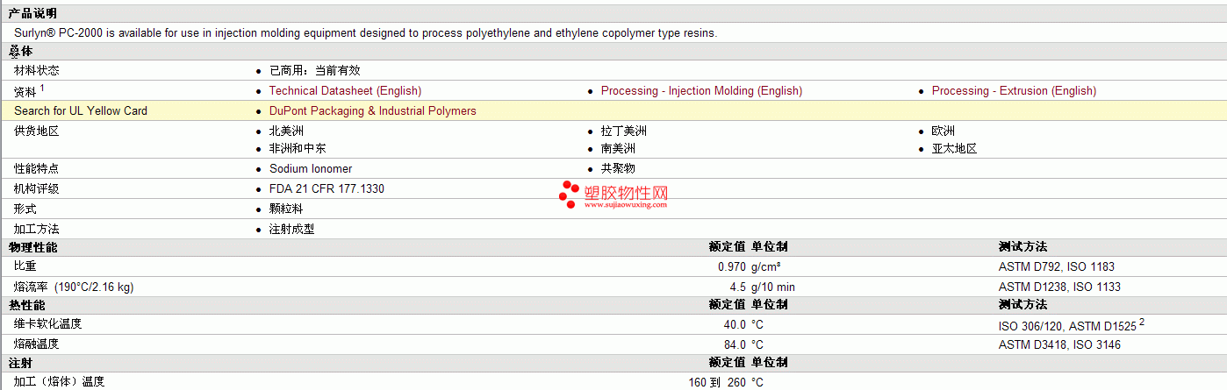Select the 南美洲 region entry

618,148
